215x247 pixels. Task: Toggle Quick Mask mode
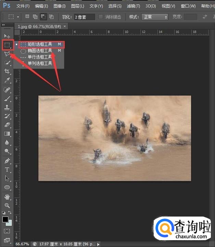pyautogui.click(x=7, y=231)
